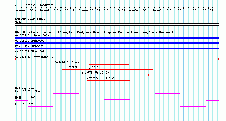Open the esv2759461 (Redon2006) label
This screenshot has height=121, width=226.
click(x=32, y=35)
